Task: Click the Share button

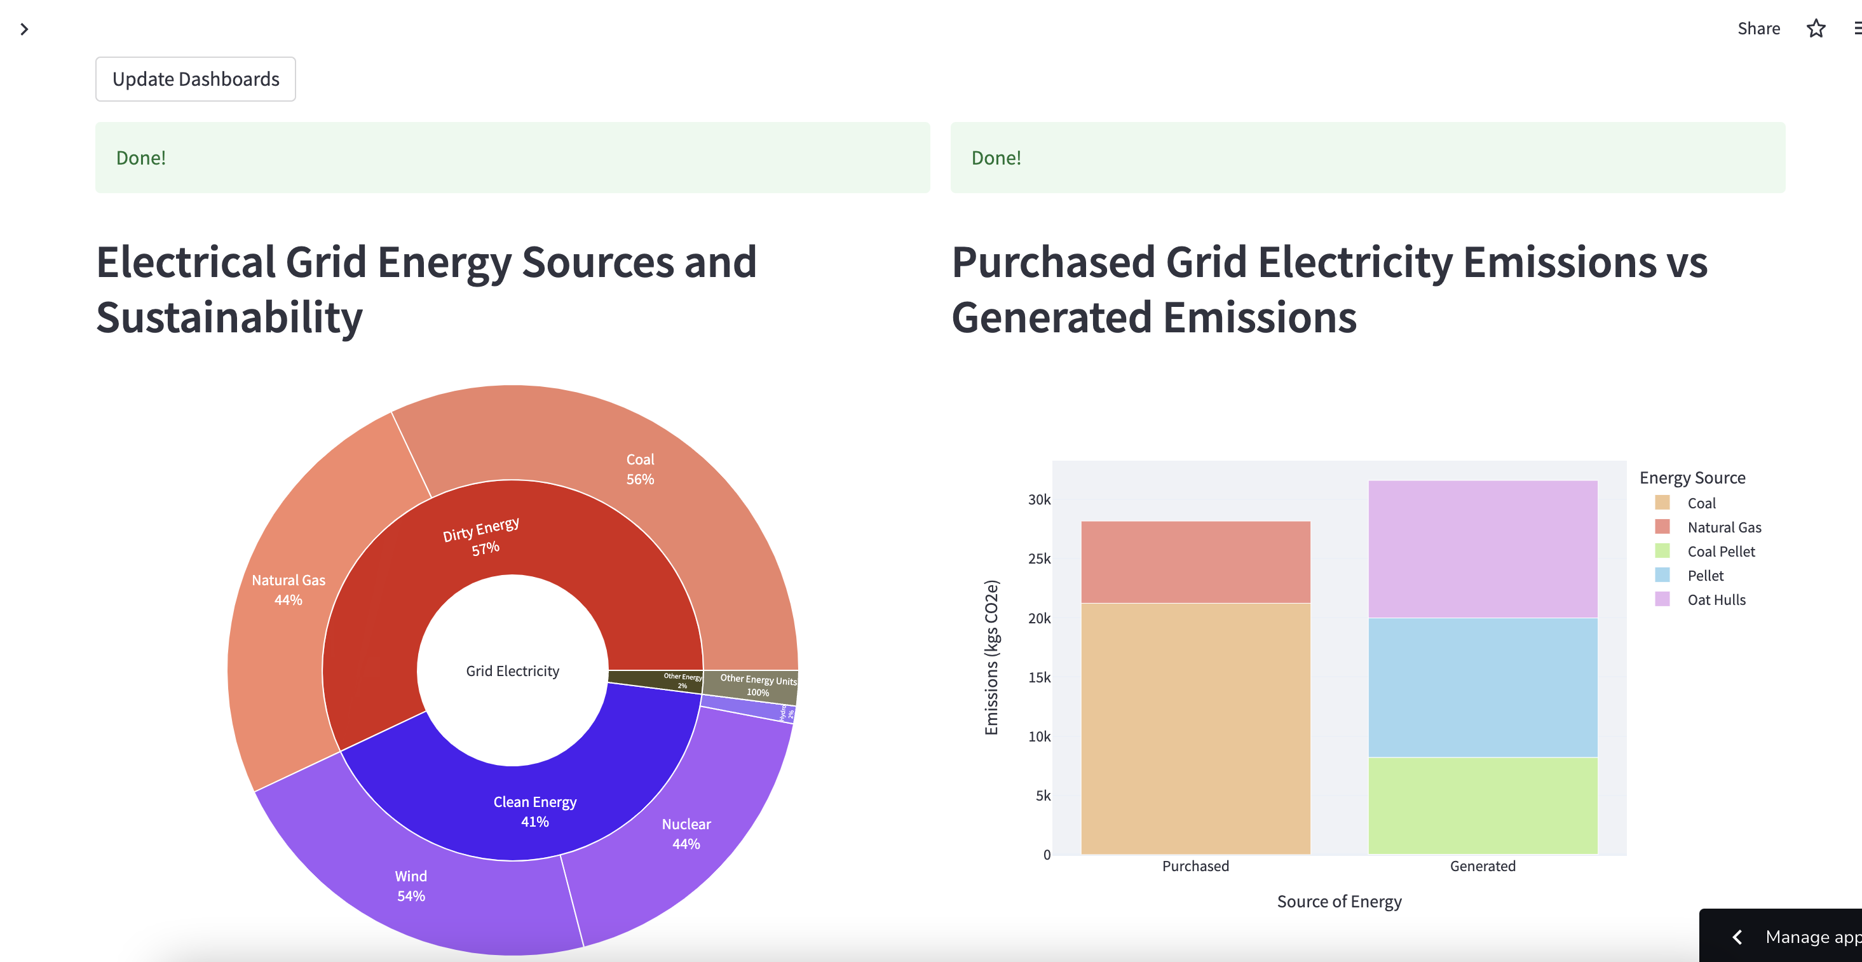Action: [x=1758, y=29]
